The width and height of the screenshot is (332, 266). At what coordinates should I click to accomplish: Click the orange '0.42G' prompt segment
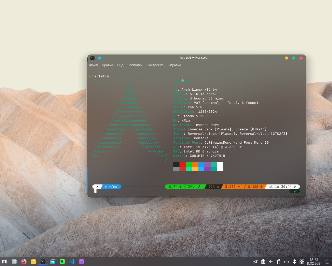(x=255, y=187)
